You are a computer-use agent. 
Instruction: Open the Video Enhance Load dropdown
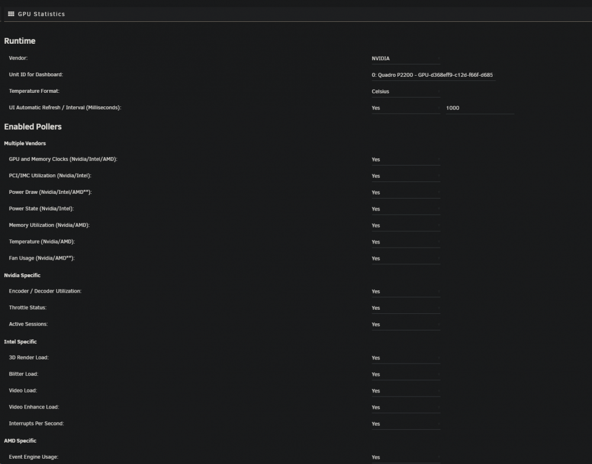(406, 408)
